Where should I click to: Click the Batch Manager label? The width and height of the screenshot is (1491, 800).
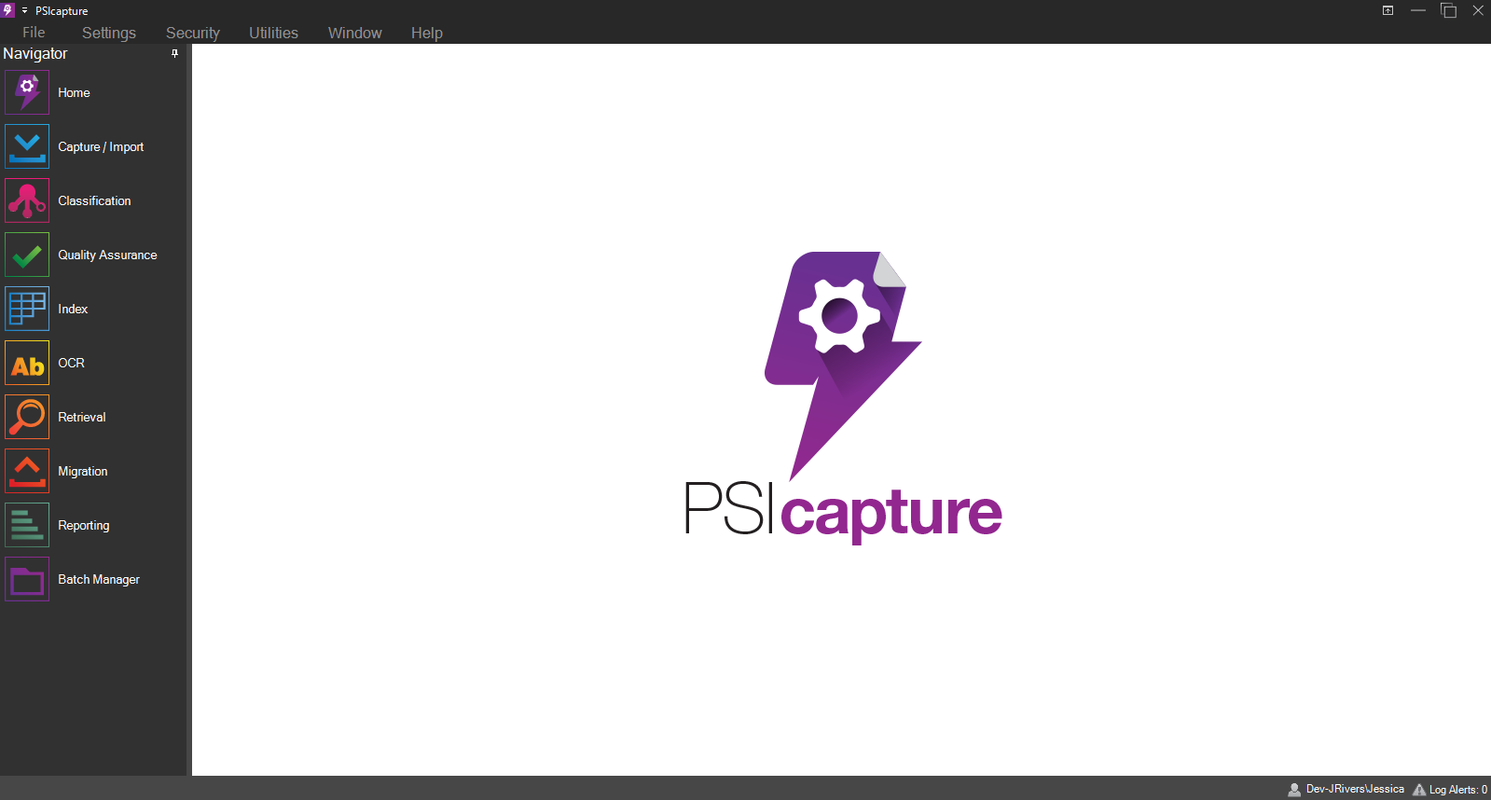[99, 579]
